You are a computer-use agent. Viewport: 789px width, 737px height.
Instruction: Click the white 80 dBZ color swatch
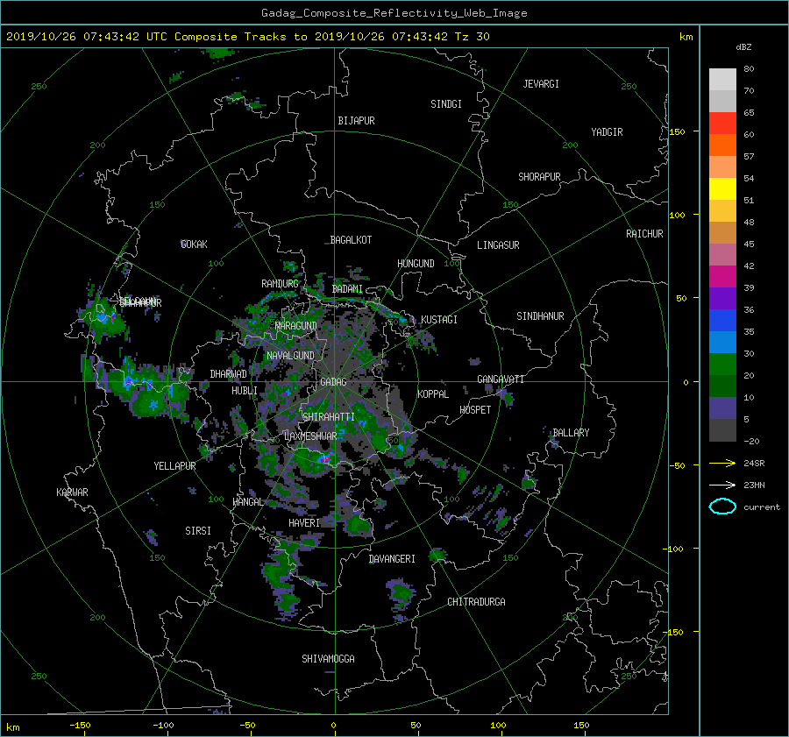722,79
